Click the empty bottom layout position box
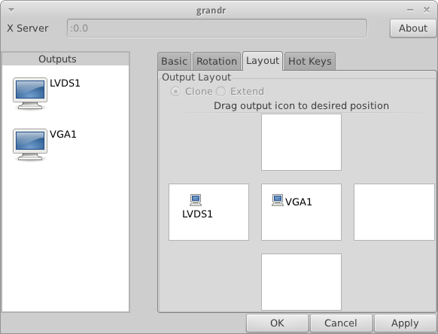Image resolution: width=438 pixels, height=334 pixels. coord(301,282)
